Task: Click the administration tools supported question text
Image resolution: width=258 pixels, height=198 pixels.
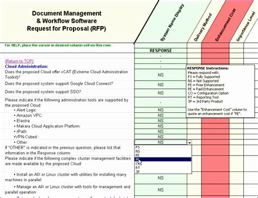Action: (x=66, y=103)
